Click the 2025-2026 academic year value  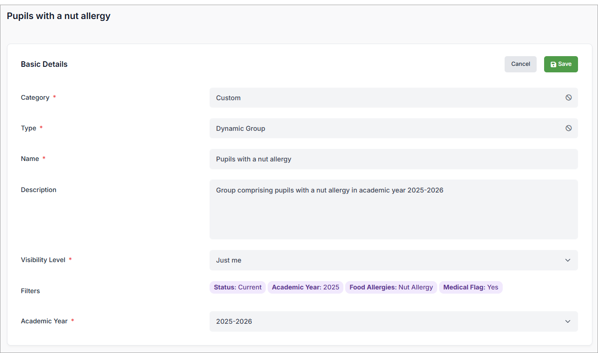(234, 321)
